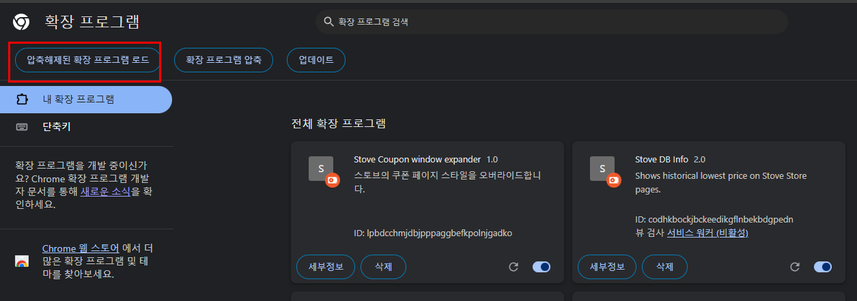
Task: Open 세부정보 for Stove DB Info
Action: point(606,267)
